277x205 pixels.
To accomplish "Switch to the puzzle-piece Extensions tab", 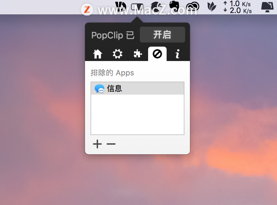I will point(137,54).
